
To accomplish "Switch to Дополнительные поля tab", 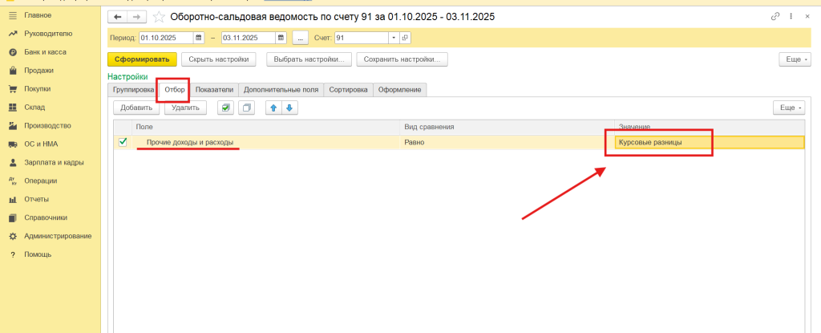I will point(281,90).
